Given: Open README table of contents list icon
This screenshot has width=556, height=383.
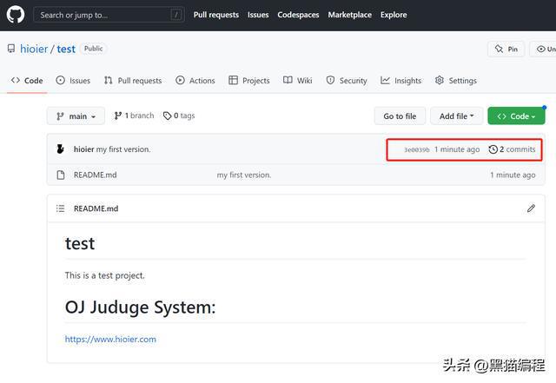Looking at the screenshot, I should pyautogui.click(x=60, y=208).
